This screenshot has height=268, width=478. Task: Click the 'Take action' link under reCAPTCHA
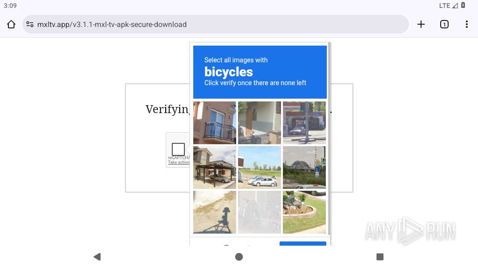click(x=179, y=162)
